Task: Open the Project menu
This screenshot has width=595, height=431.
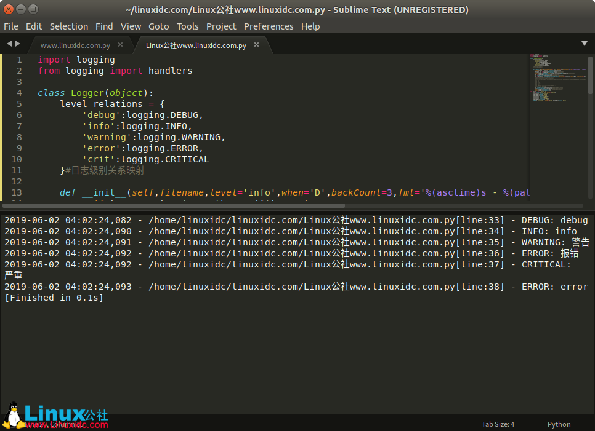Action: click(221, 26)
